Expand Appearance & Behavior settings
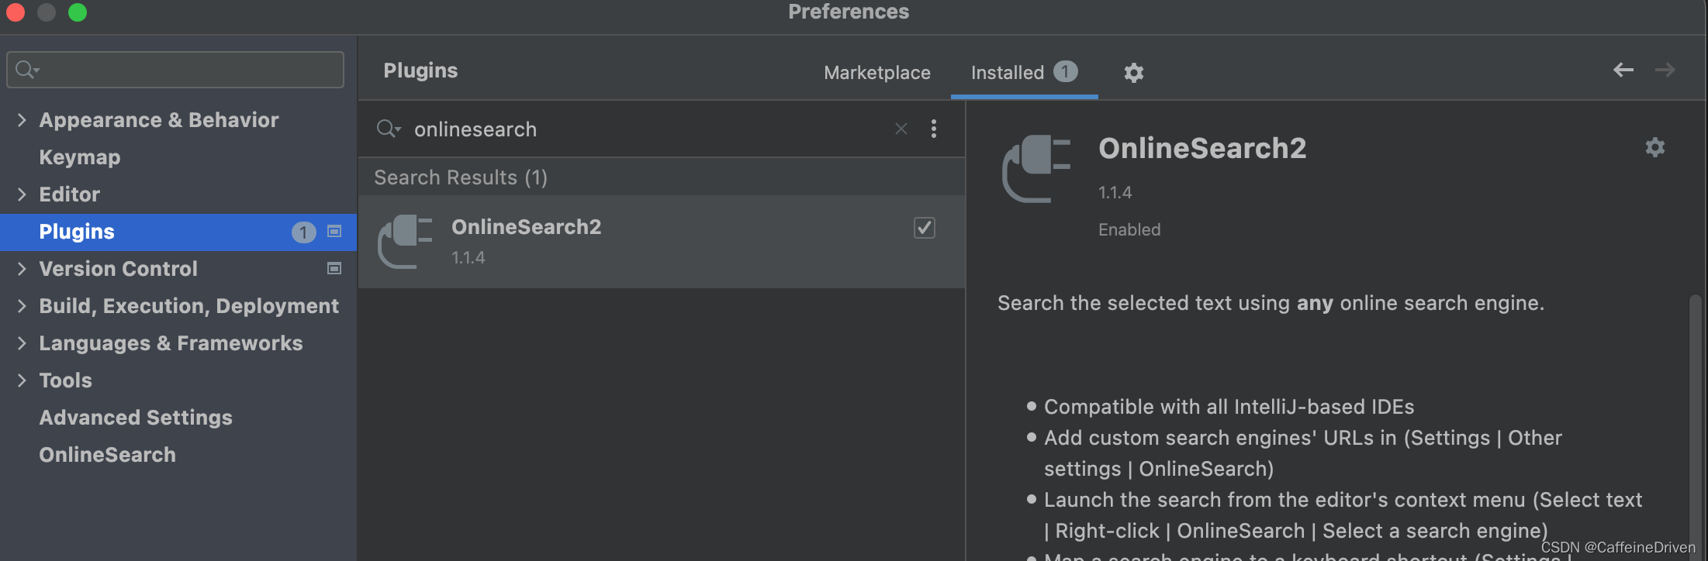The height and width of the screenshot is (561, 1708). (22, 120)
